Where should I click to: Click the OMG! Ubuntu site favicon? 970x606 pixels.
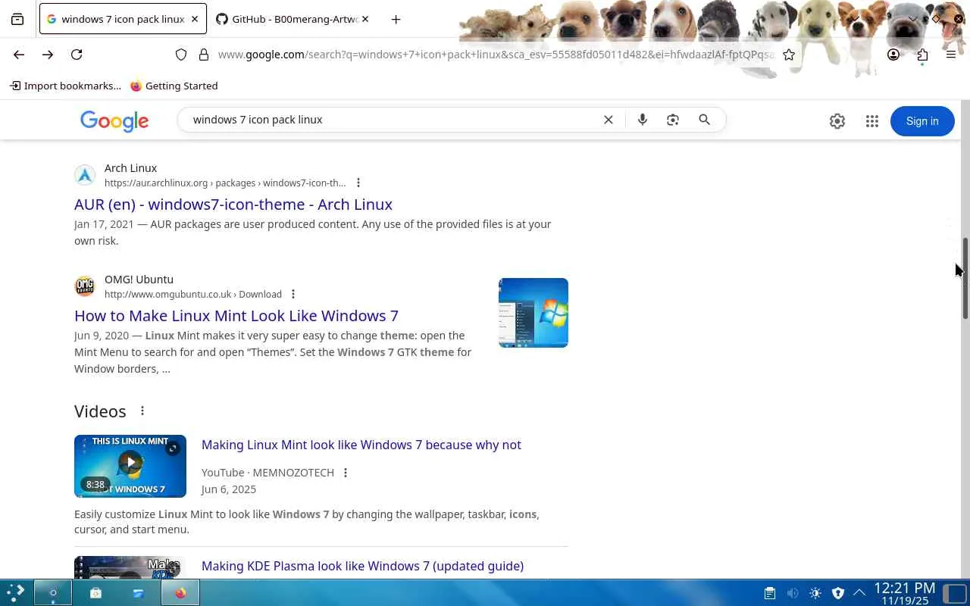[x=85, y=286]
